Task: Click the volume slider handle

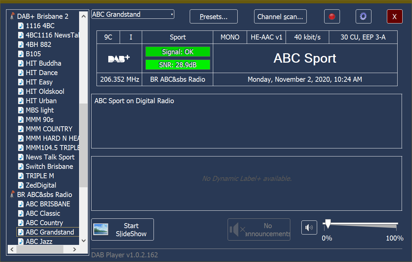Action: point(328,224)
